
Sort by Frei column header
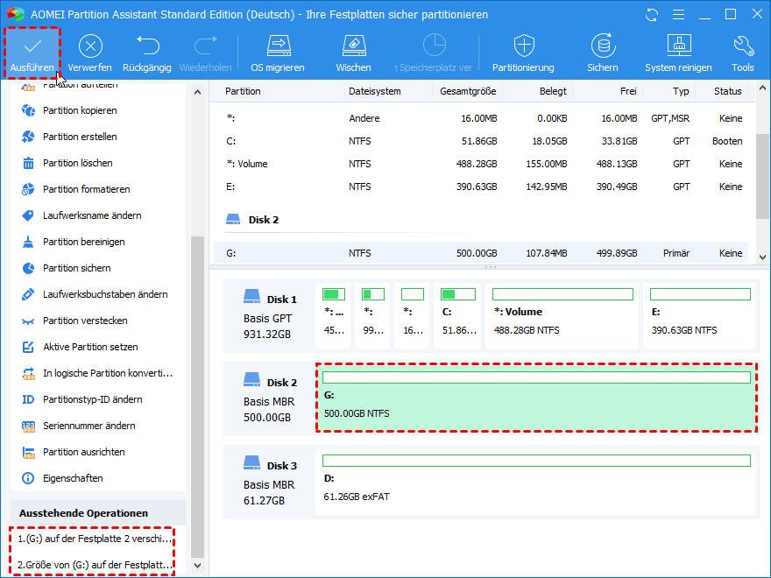628,91
